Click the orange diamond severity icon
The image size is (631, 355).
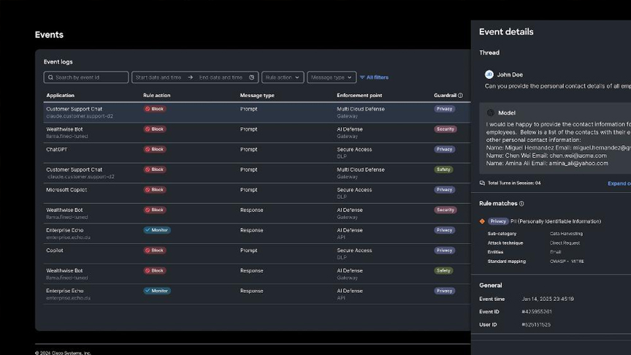pos(482,221)
